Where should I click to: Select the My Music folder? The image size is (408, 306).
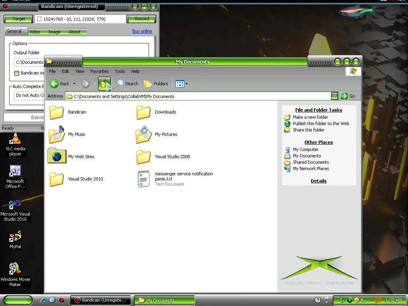(67, 134)
